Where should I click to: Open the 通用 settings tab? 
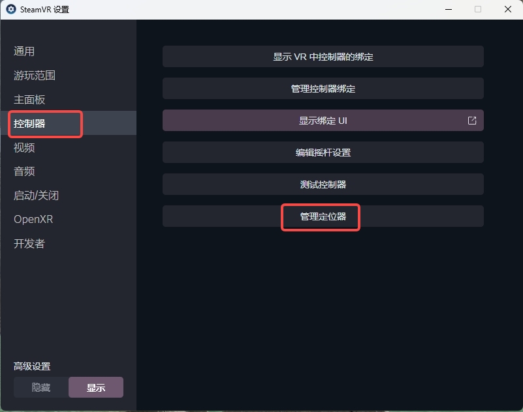coord(24,51)
